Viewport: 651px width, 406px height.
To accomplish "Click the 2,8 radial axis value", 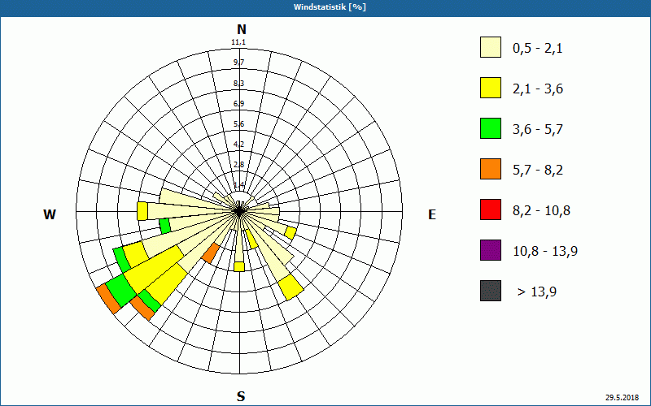I will [238, 165].
